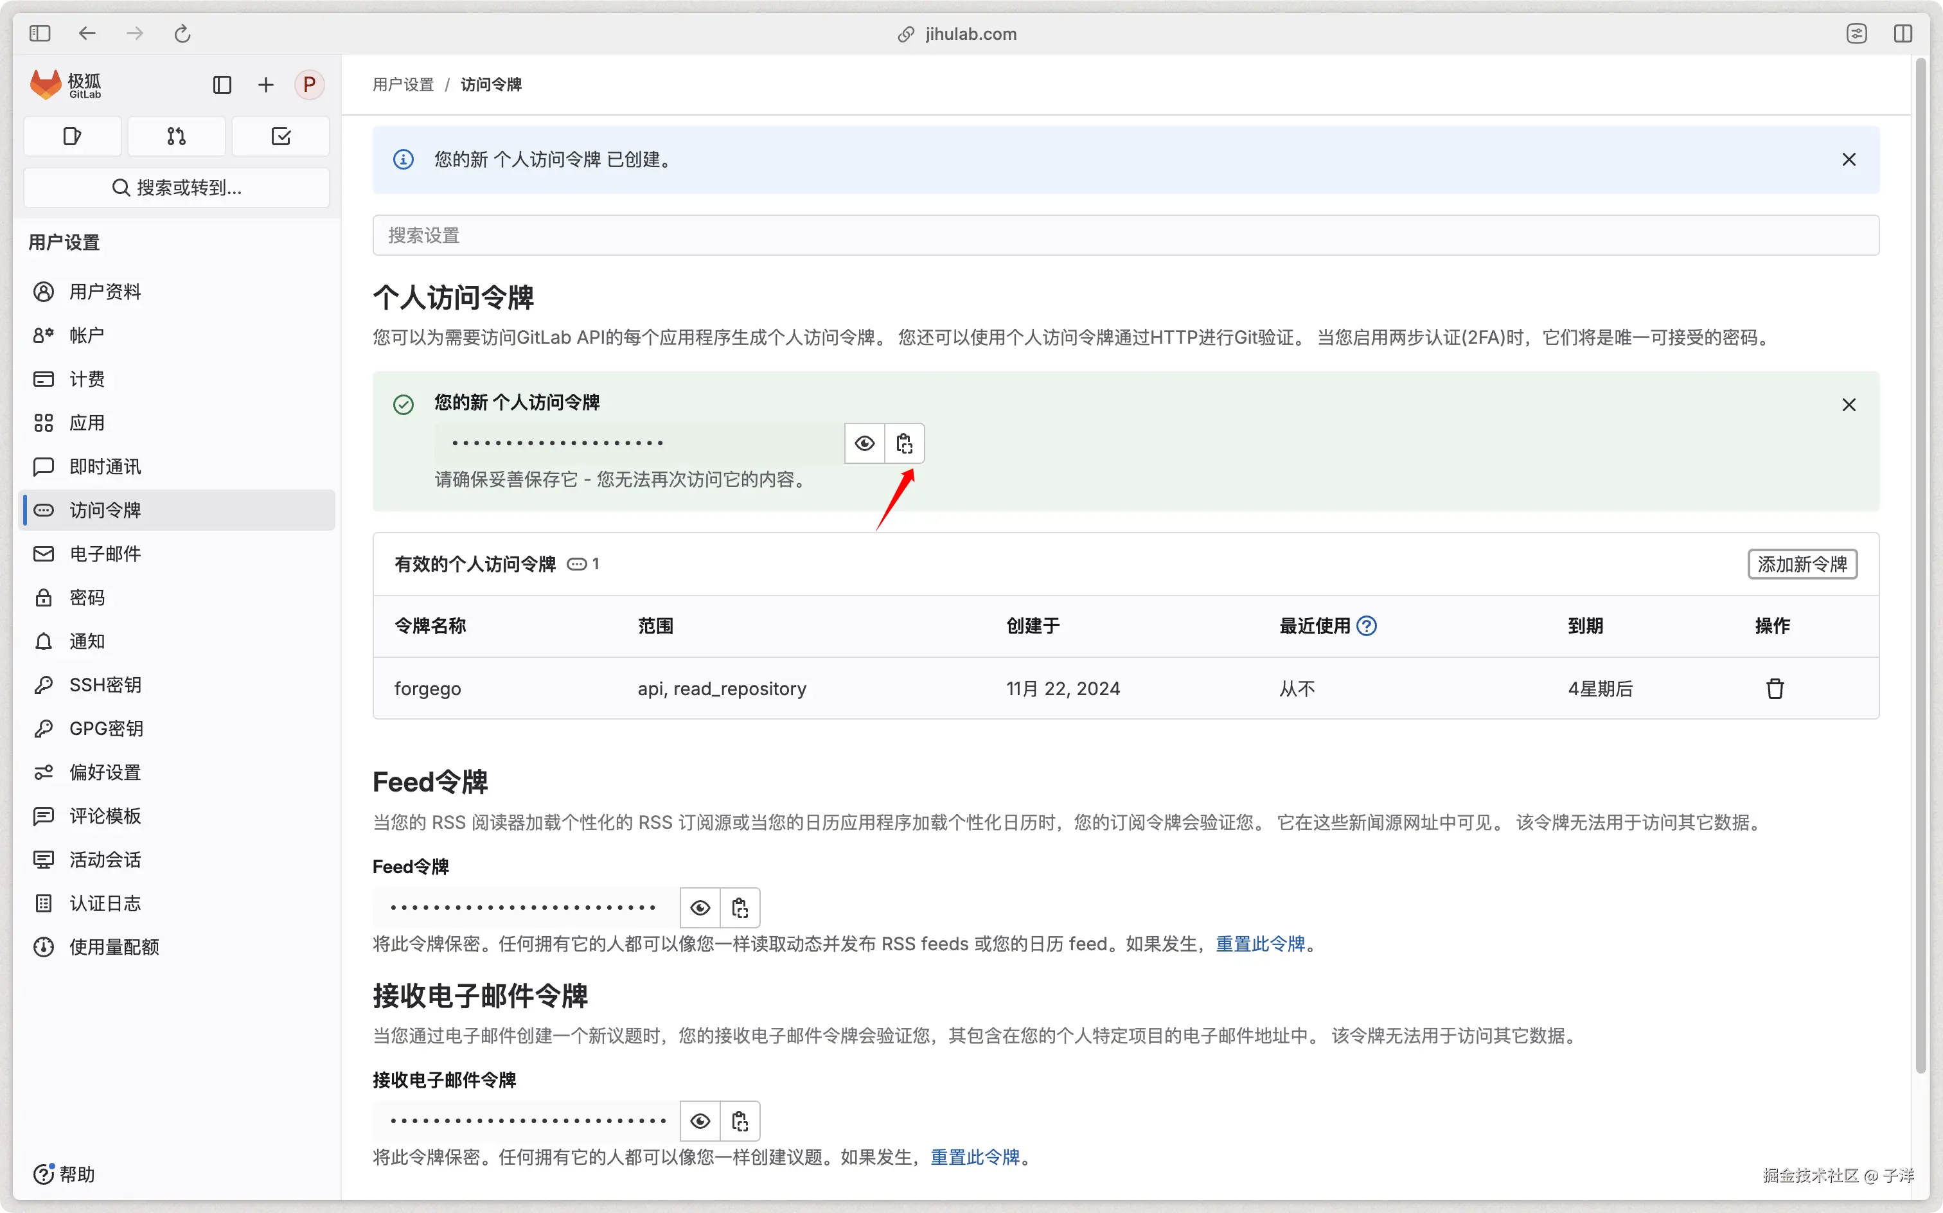Copy the incoming email token

pyautogui.click(x=740, y=1120)
